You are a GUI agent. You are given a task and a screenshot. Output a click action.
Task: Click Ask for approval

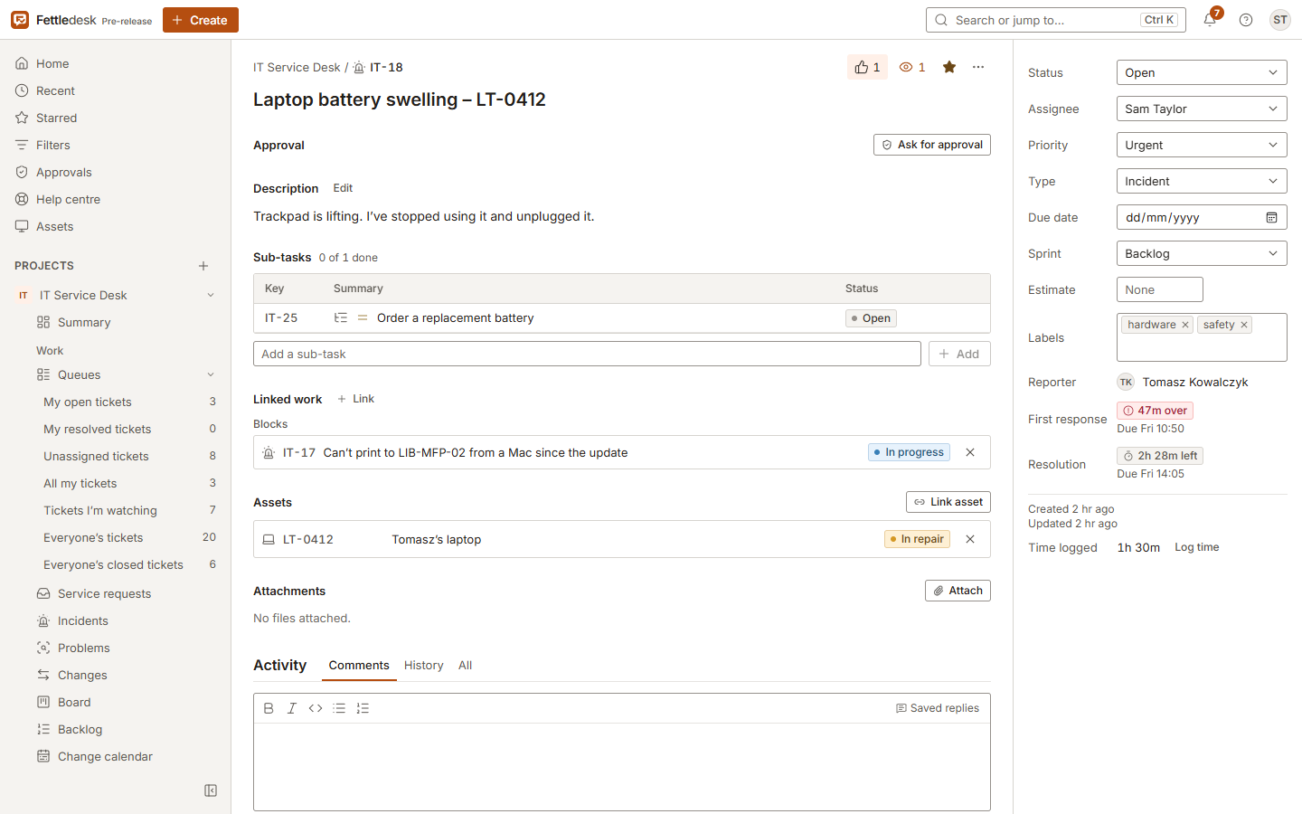pos(932,145)
